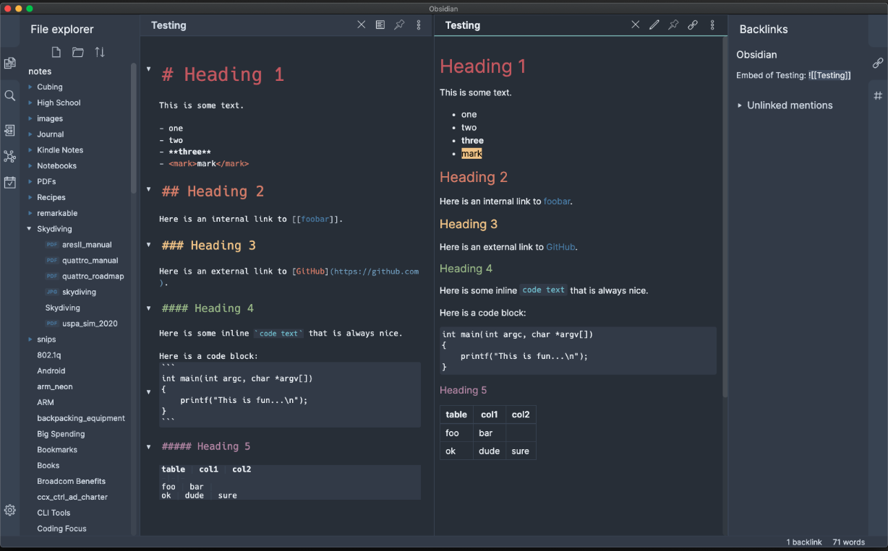888x551 pixels.
Task: Create a new note icon in file explorer
Action: 56,52
